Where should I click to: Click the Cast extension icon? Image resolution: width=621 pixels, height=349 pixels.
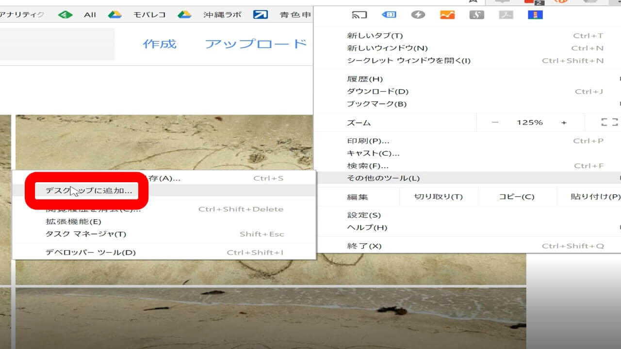[x=359, y=15]
